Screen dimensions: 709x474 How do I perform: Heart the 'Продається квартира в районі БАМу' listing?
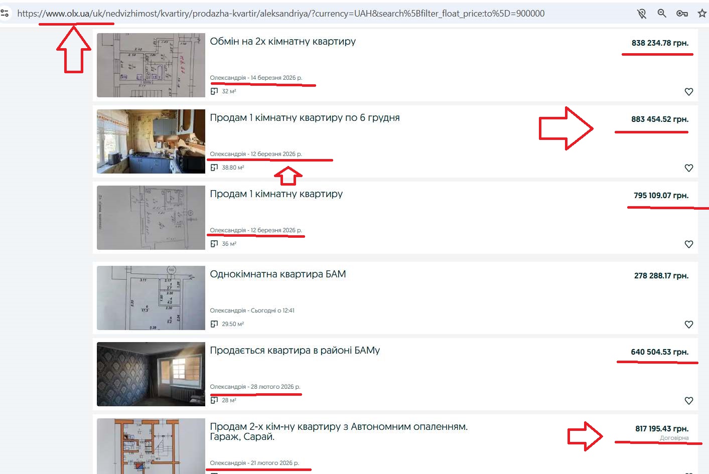[x=688, y=401]
